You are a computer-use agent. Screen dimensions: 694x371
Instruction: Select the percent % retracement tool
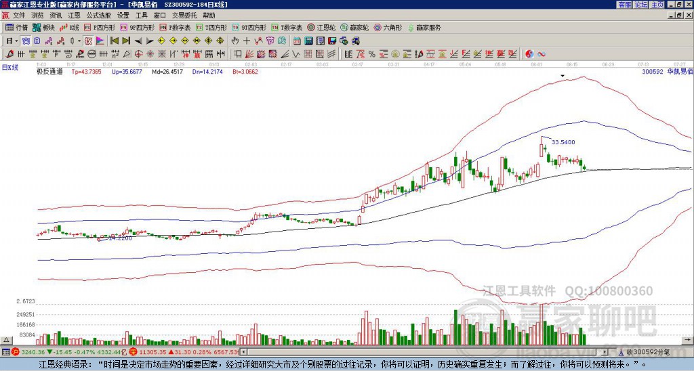click(x=372, y=54)
